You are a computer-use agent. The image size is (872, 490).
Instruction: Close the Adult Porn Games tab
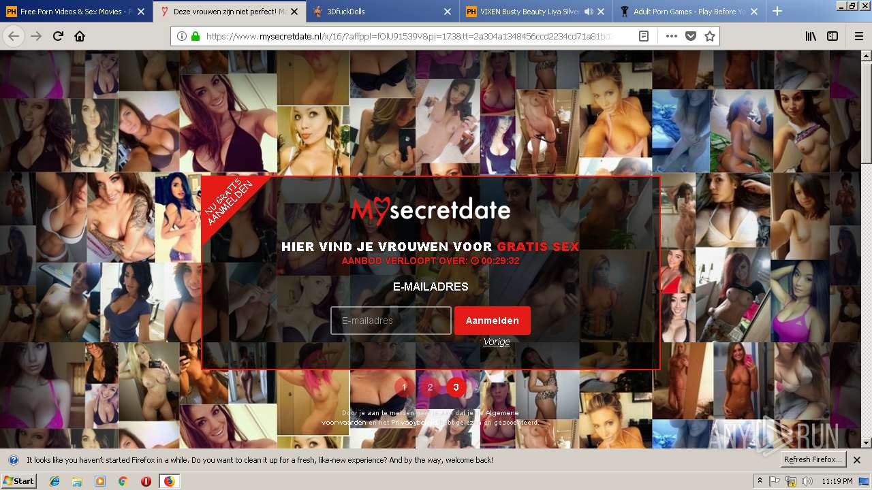tap(754, 12)
